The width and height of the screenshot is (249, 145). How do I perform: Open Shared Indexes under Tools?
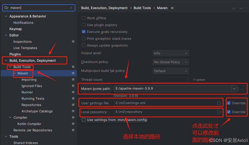click(26, 143)
